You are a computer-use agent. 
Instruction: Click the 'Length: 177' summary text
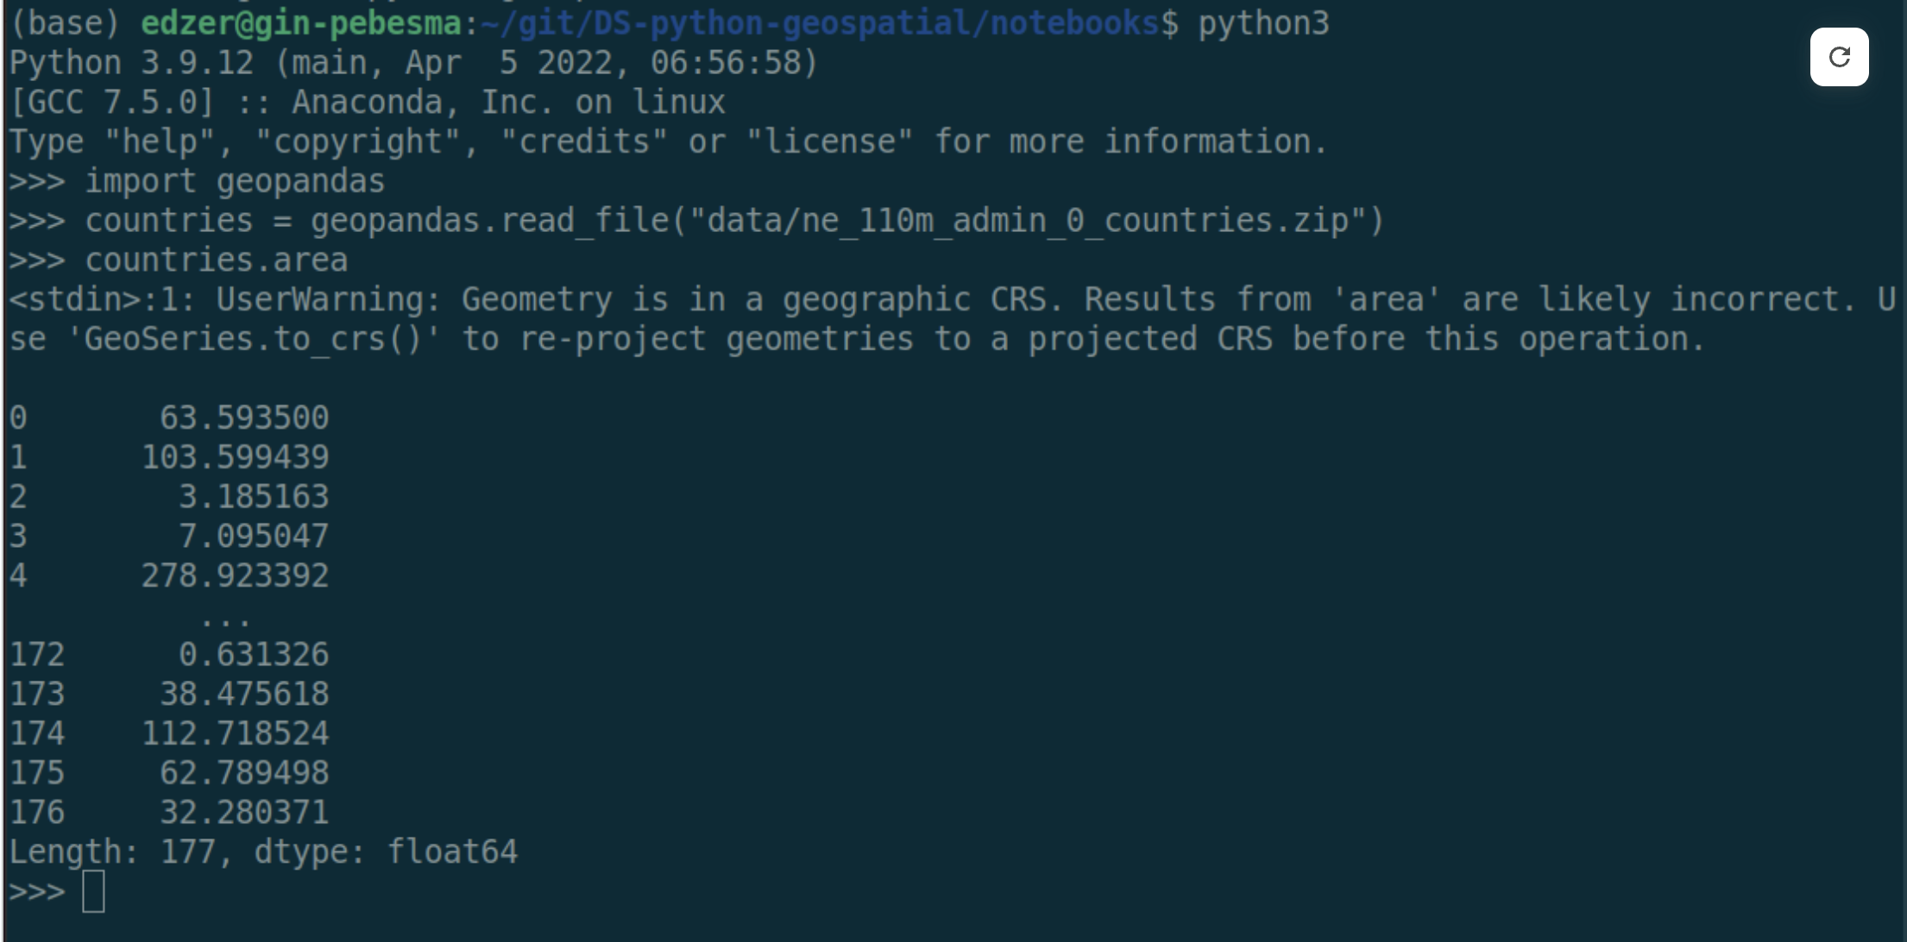112,851
